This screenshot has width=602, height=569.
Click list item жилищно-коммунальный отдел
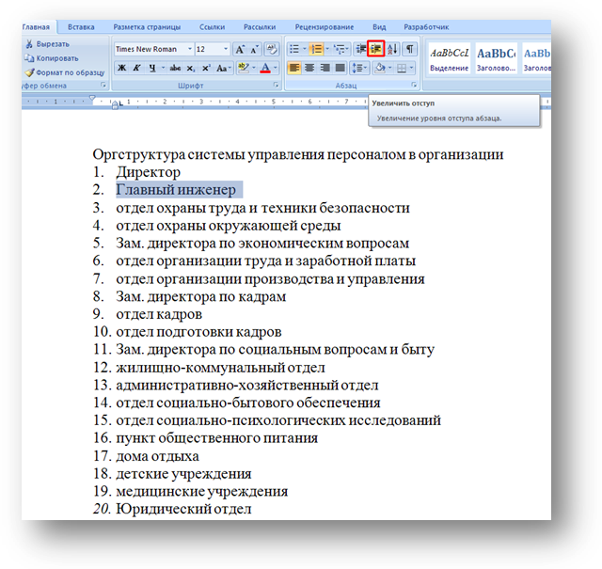[221, 368]
